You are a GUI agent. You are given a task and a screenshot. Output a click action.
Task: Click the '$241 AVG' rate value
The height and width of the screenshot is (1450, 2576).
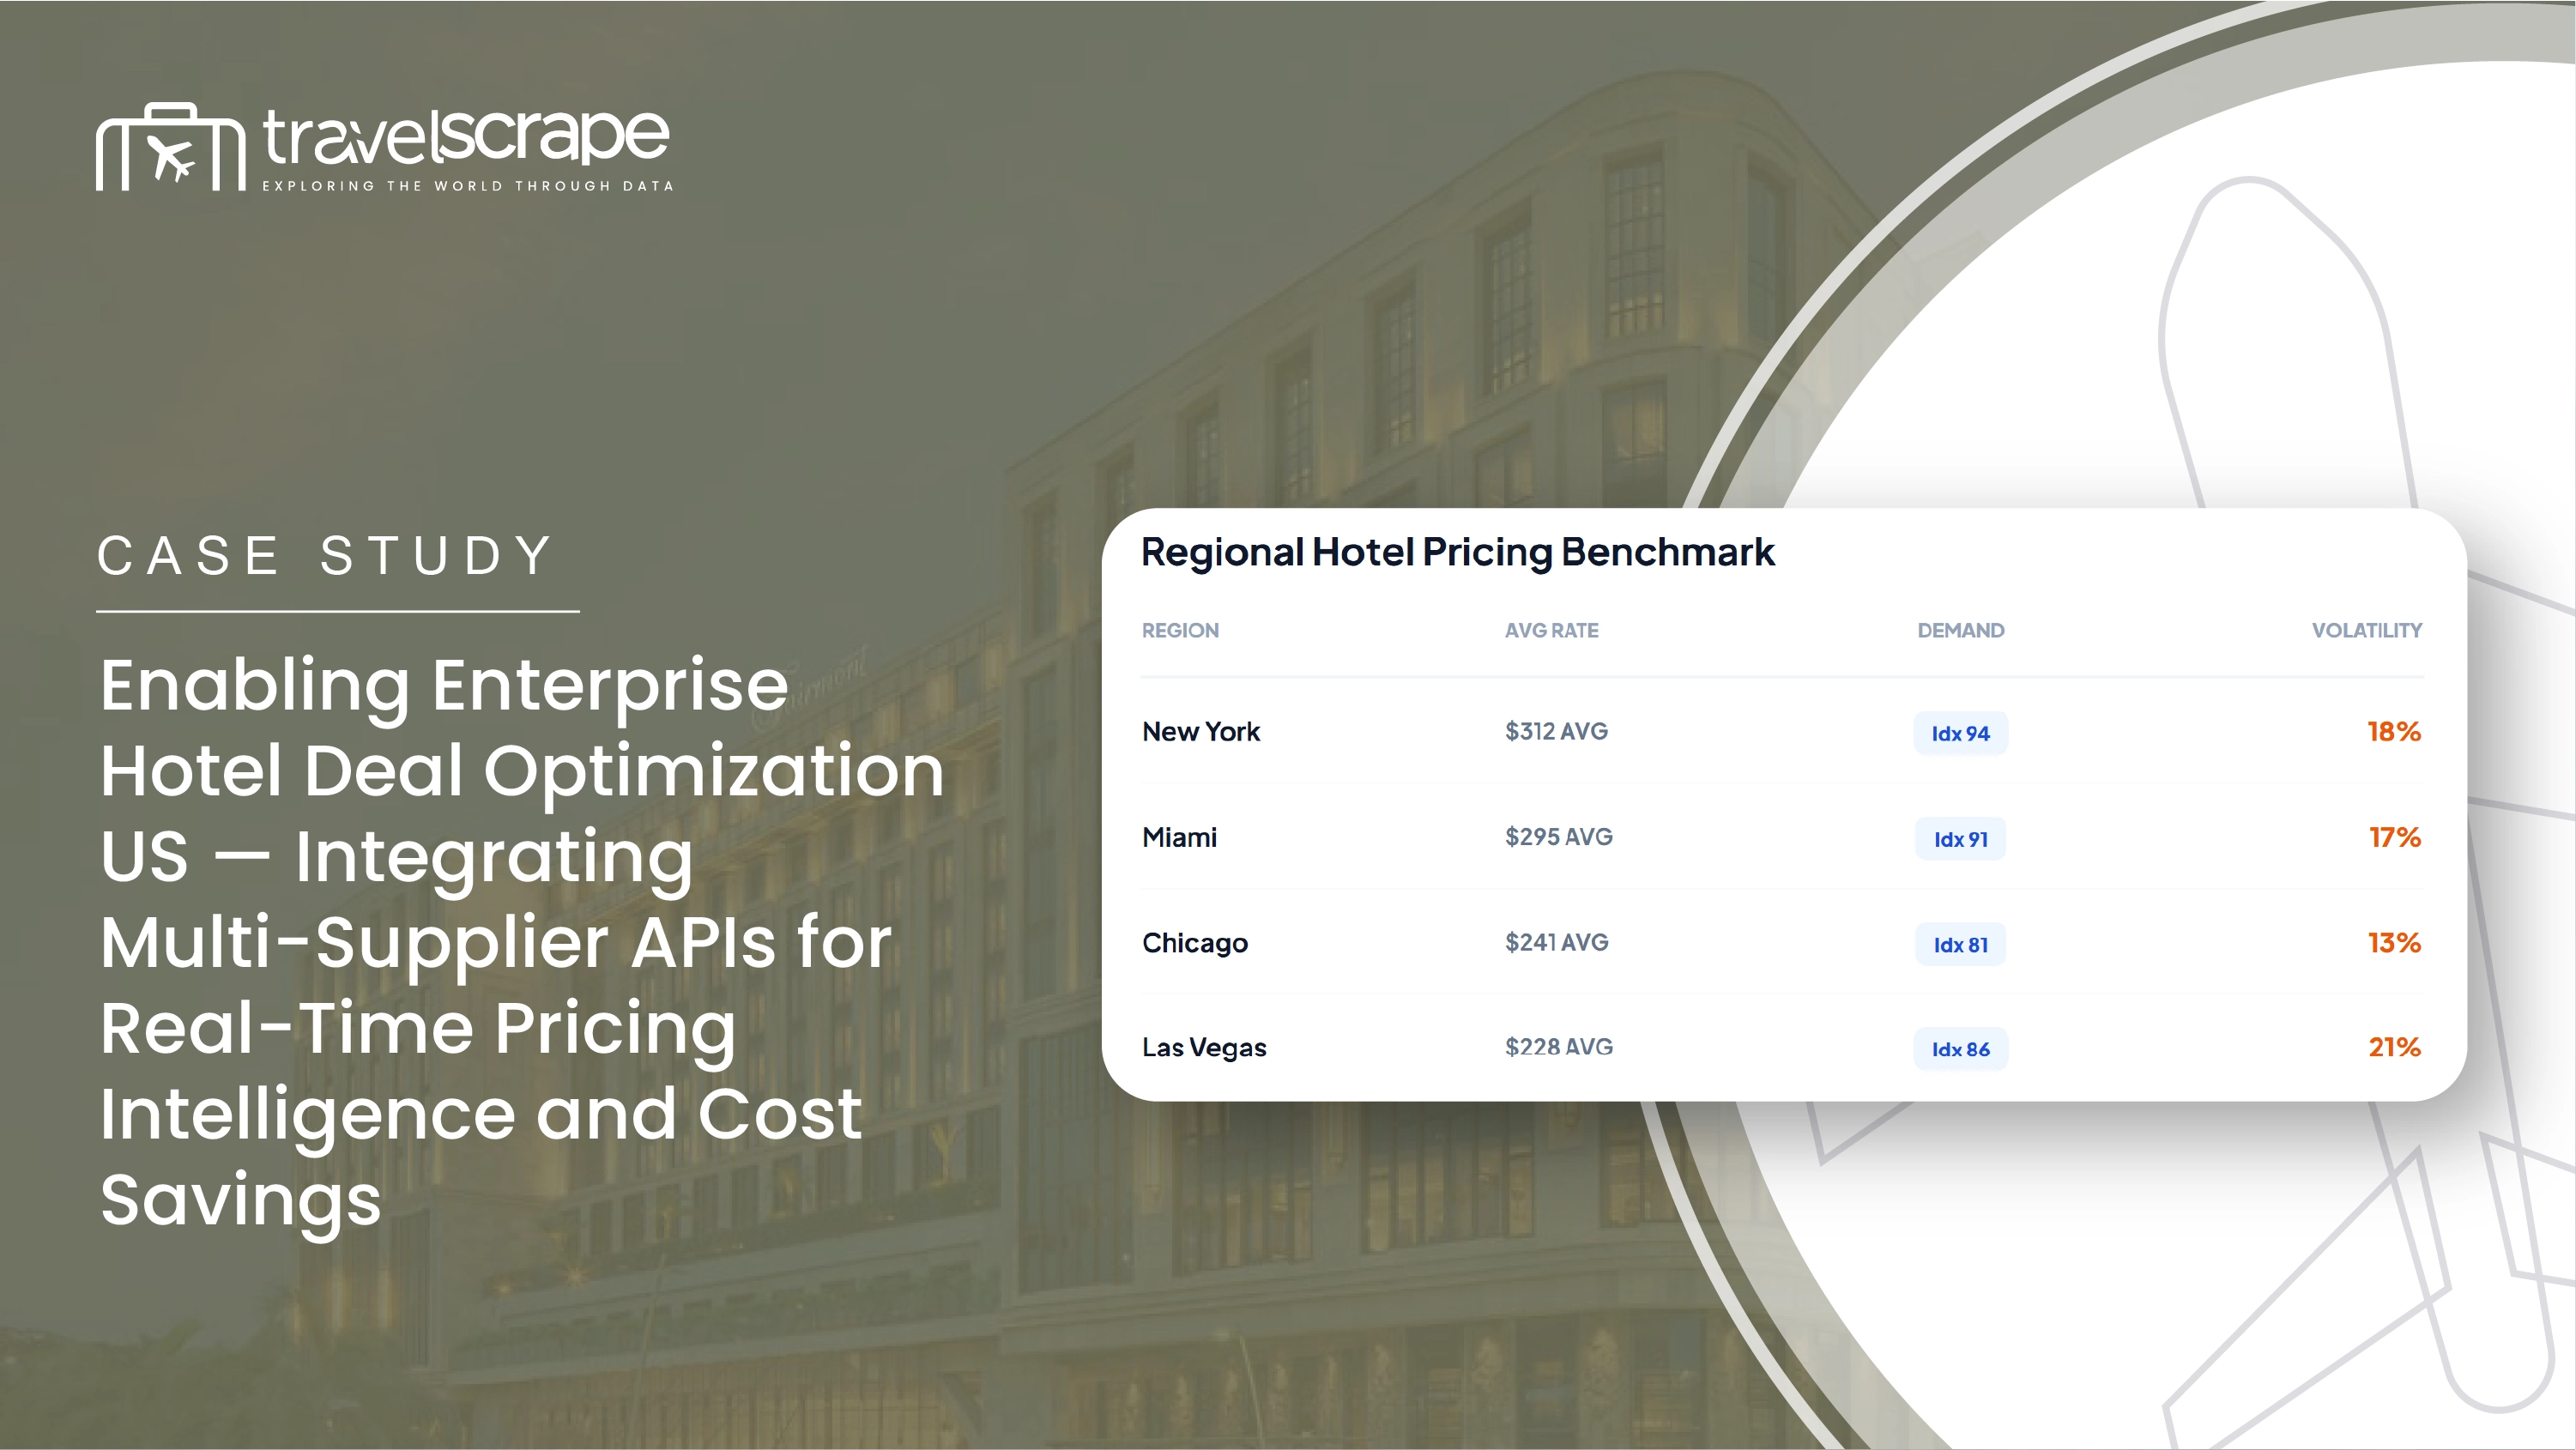click(x=1557, y=942)
